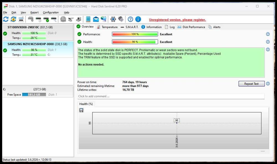Click the 31 °C temperature bar
Viewport: 277px width, 164px height.
pos(34,55)
